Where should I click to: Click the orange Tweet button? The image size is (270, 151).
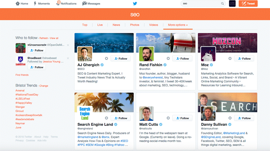[x=248, y=4]
